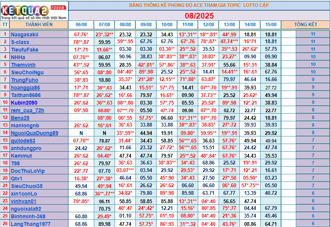Click the KETQUA2 forum logo
This screenshot has width=331, height=227.
34,11
